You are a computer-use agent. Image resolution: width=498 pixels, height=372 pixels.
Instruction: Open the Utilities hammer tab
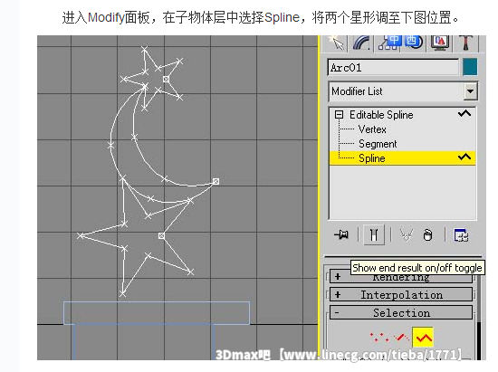[466, 43]
